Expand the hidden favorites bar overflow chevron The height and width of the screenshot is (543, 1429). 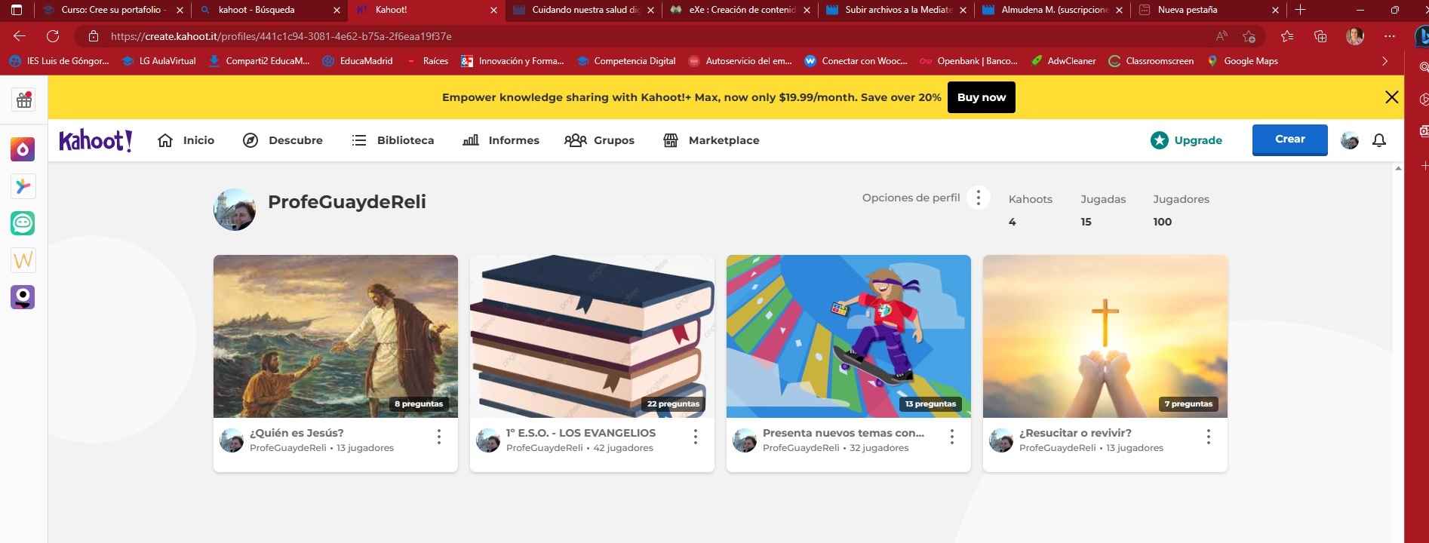(x=1384, y=61)
